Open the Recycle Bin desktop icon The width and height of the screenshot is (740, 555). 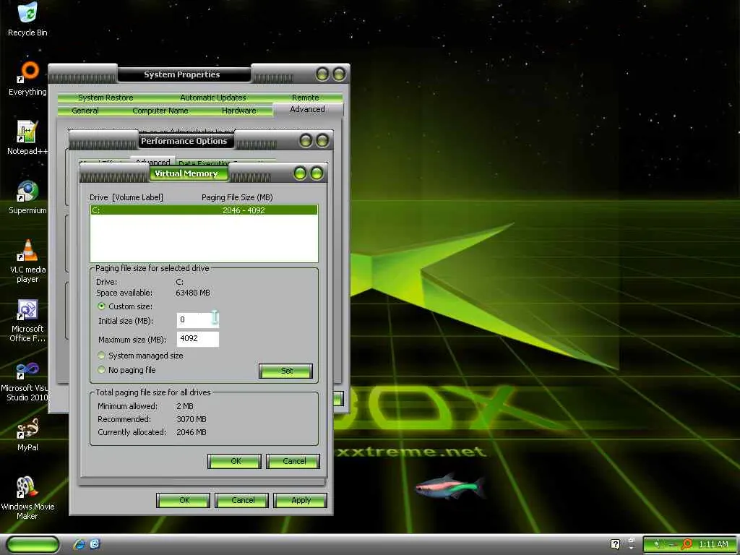pos(27,20)
